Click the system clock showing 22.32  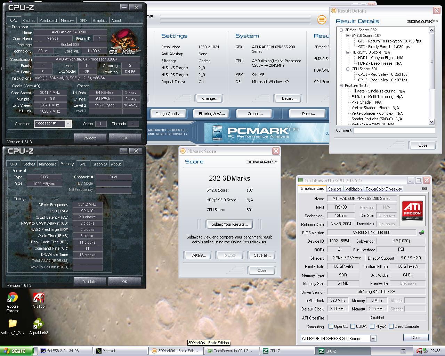point(435,351)
